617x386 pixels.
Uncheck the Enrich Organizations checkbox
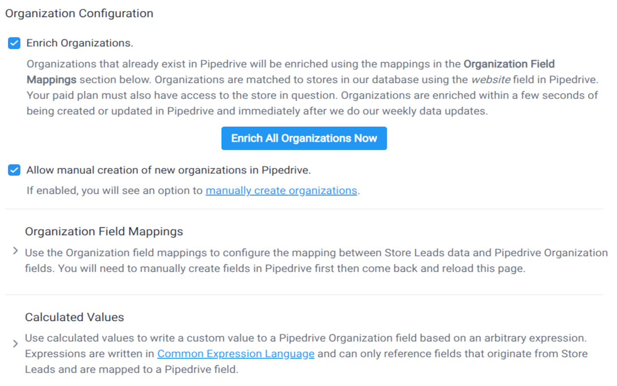click(14, 43)
